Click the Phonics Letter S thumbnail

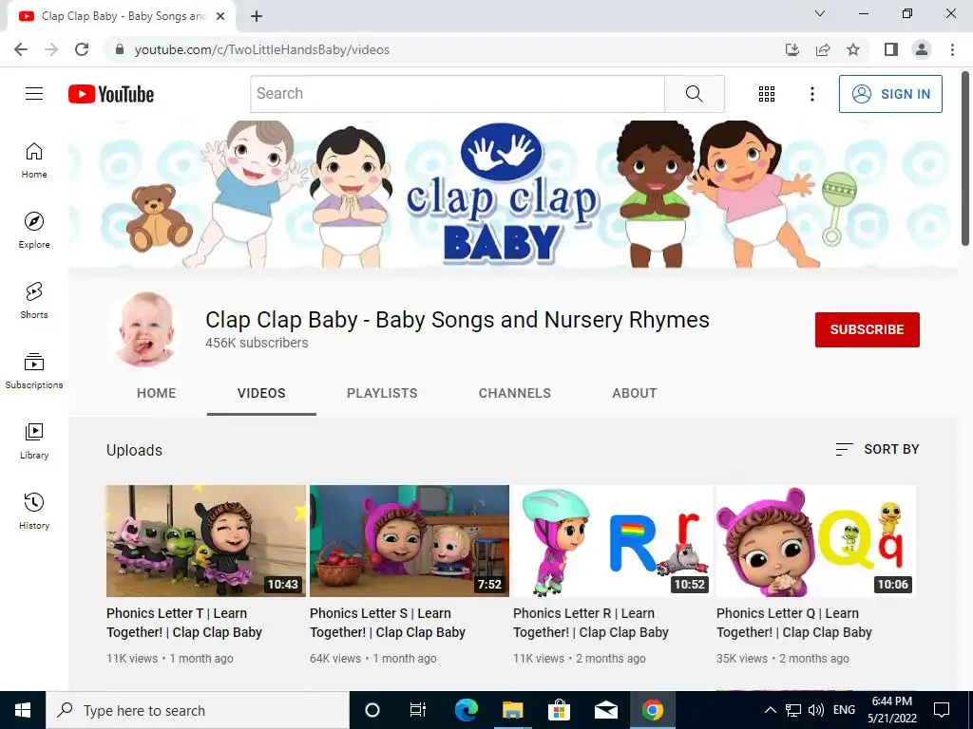[x=410, y=541]
